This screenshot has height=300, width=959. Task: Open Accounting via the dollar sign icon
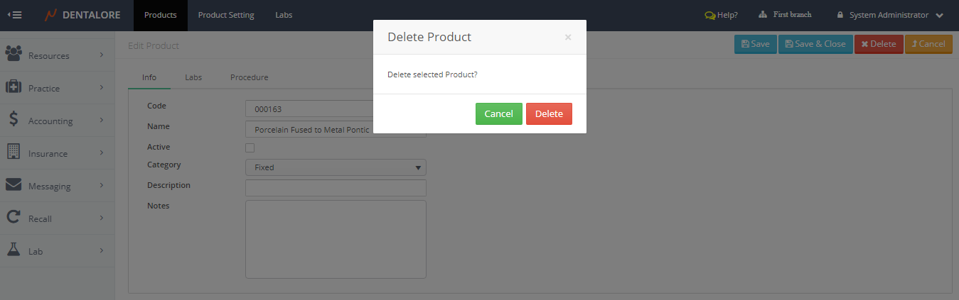(x=14, y=120)
